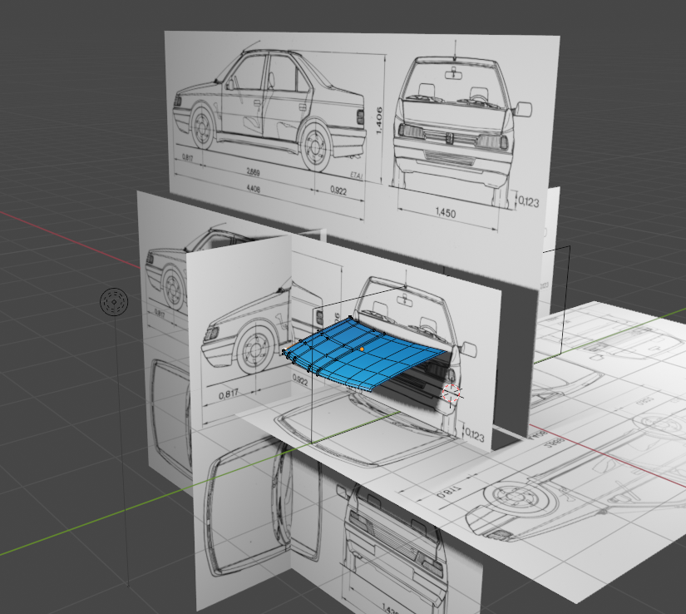Image resolution: width=686 pixels, height=614 pixels.
Task: Click the "1,406" height dimension text
Action: (x=379, y=120)
